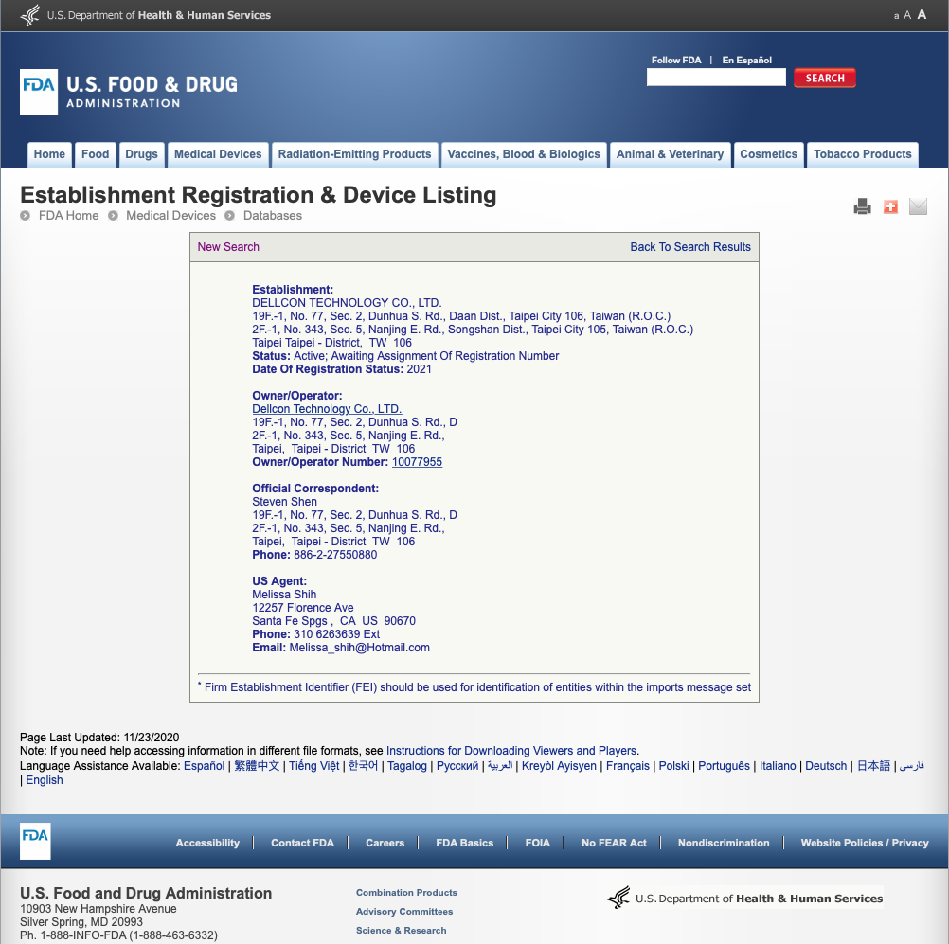Choose Português language assistance

coord(724,766)
